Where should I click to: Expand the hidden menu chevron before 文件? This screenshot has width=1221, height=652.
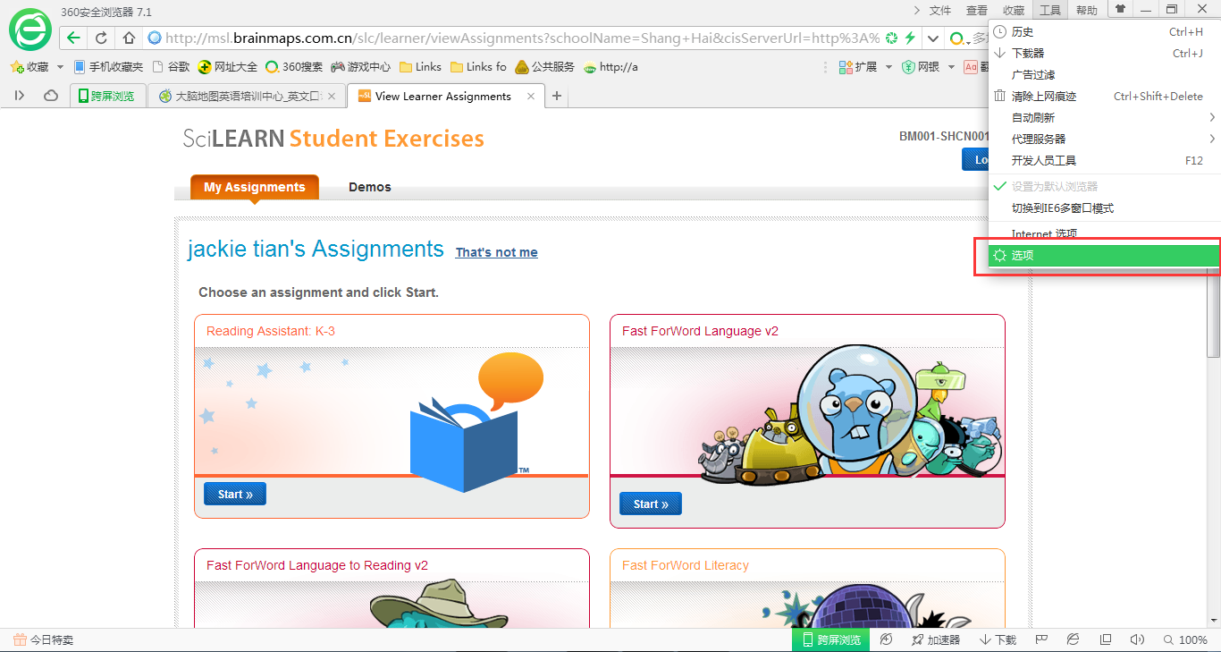click(x=916, y=10)
